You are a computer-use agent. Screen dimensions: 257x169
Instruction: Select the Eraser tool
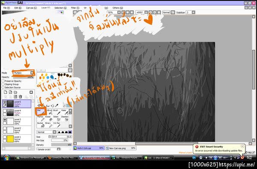point(49,118)
